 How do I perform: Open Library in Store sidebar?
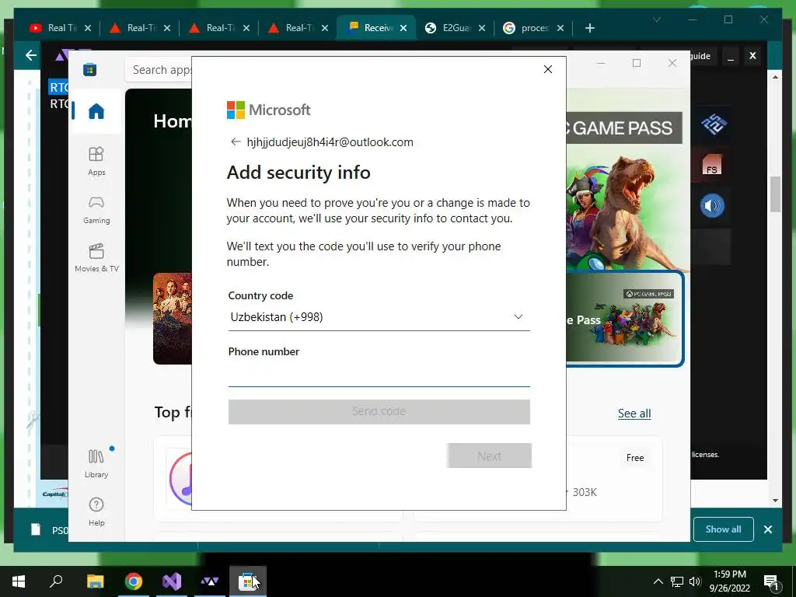[x=96, y=463]
